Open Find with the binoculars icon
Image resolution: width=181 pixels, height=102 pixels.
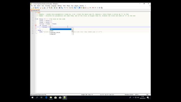pyautogui.click(x=60, y=8)
